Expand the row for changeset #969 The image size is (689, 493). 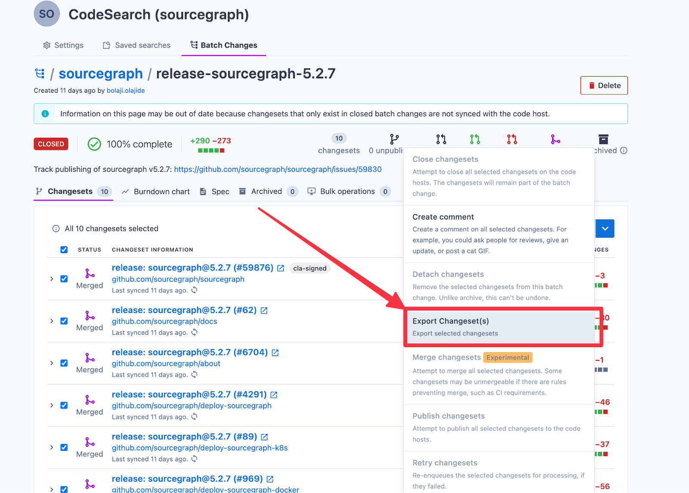(52, 490)
